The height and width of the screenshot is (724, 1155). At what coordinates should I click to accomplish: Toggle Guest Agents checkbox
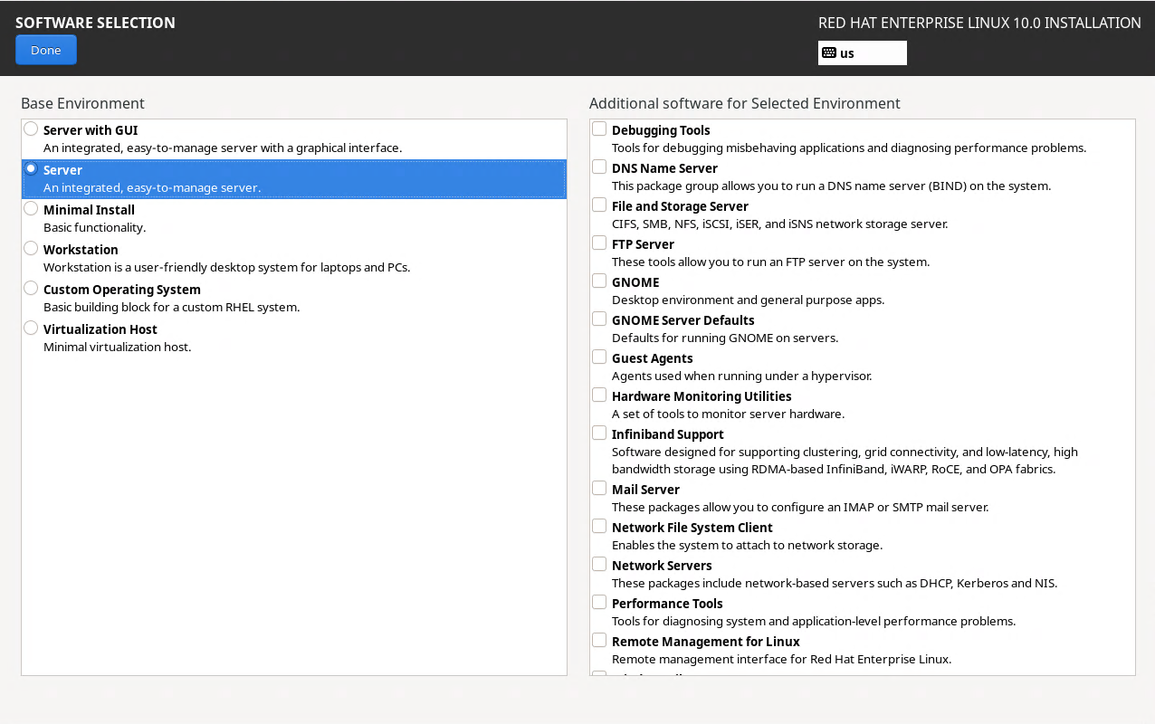[599, 357]
